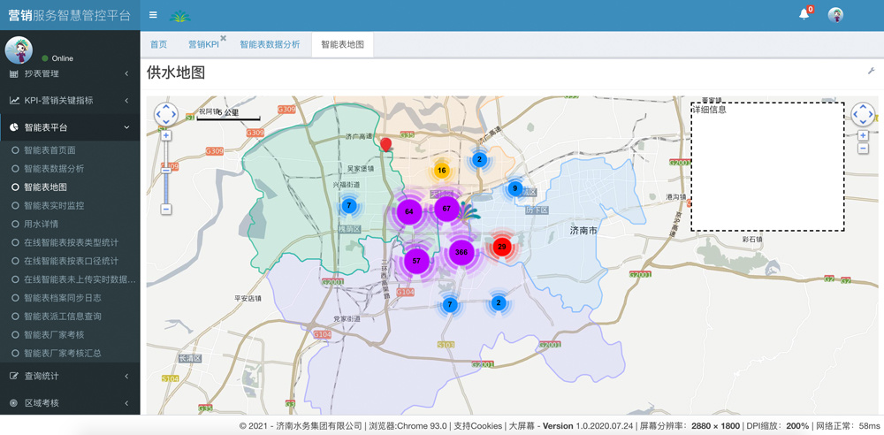Zoom out with right minus button
Viewport: 884px width, 435px height.
[x=863, y=149]
